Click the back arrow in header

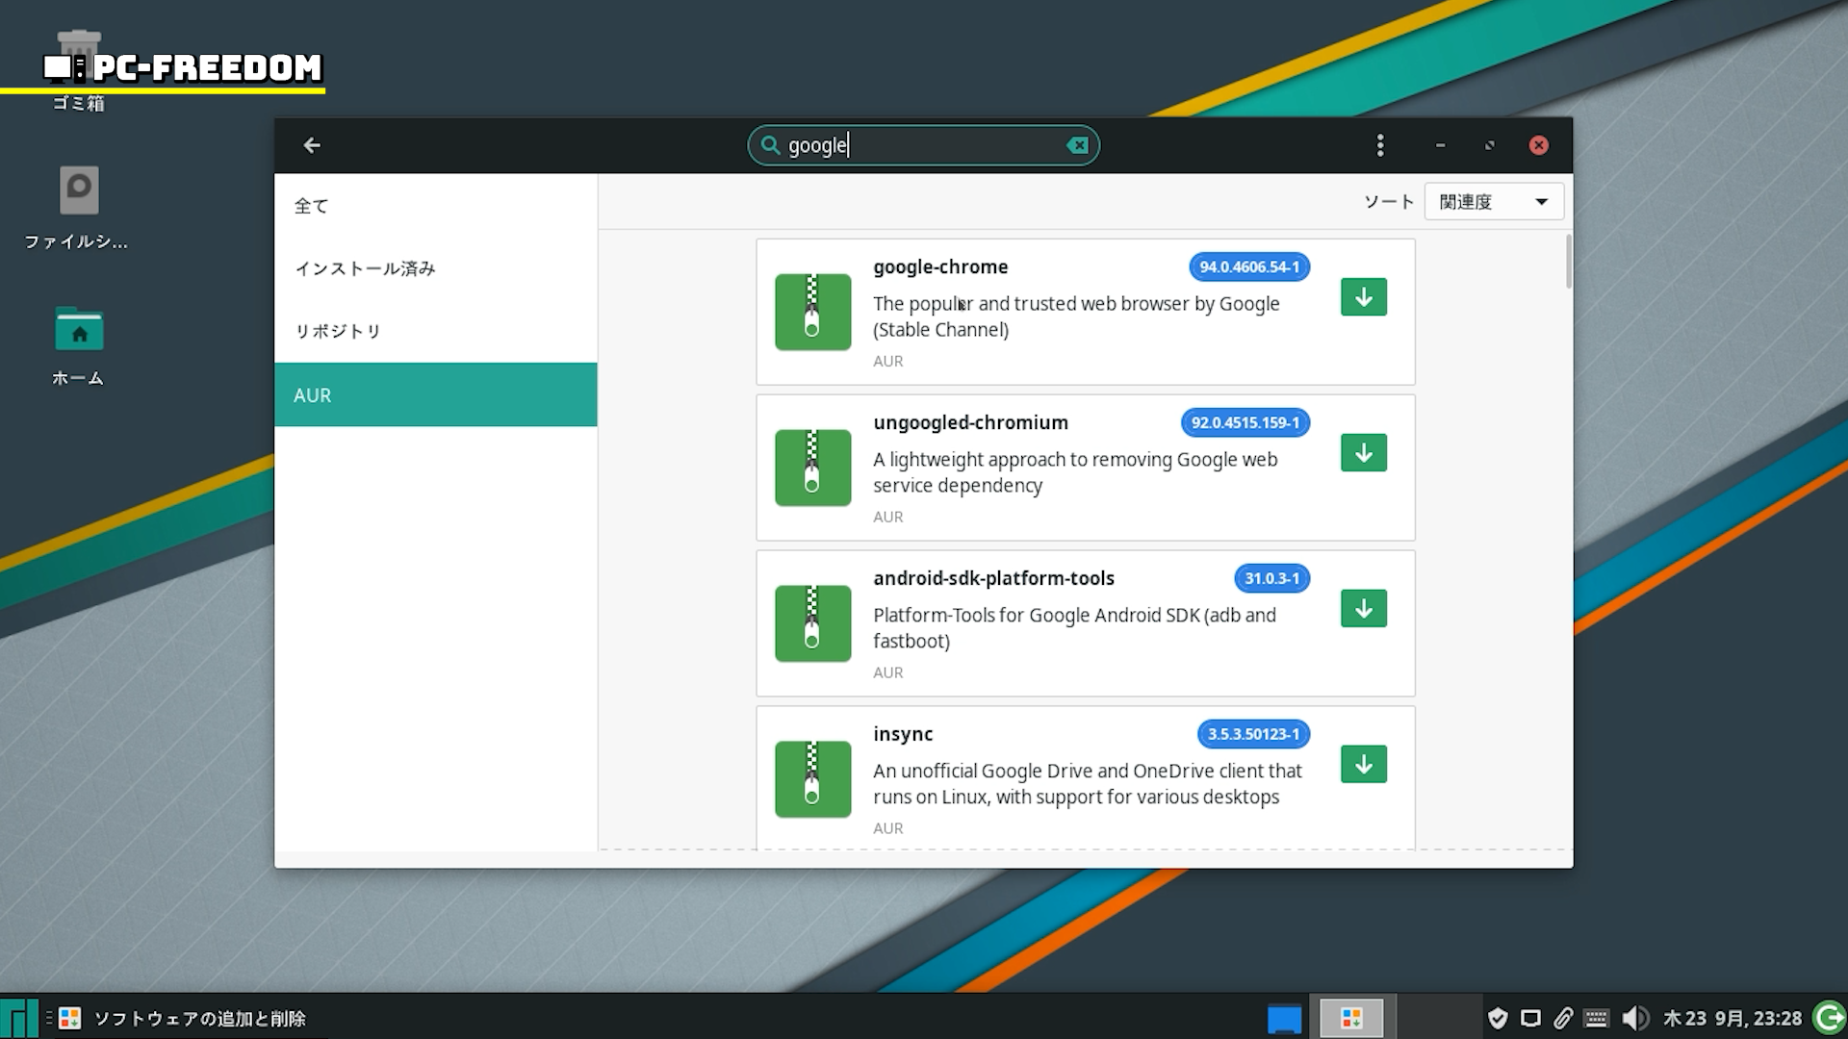[311, 145]
